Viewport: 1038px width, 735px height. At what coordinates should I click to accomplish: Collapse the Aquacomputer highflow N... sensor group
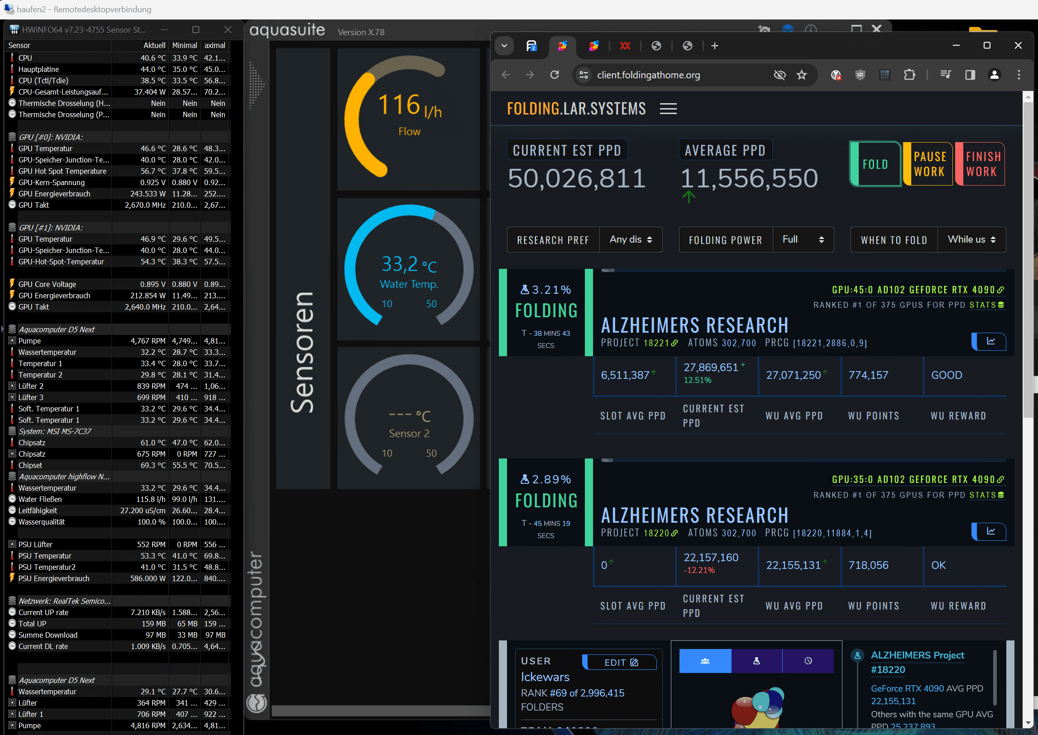[x=12, y=477]
